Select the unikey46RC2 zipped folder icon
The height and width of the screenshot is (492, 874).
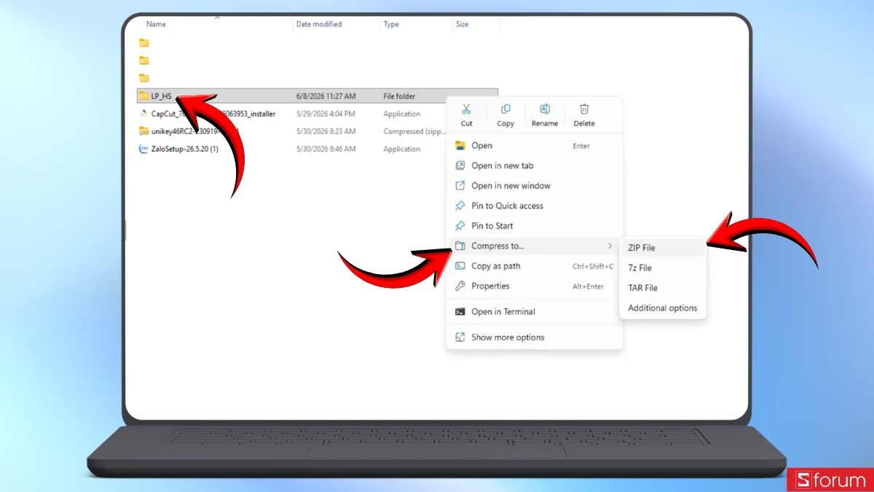pyautogui.click(x=143, y=131)
